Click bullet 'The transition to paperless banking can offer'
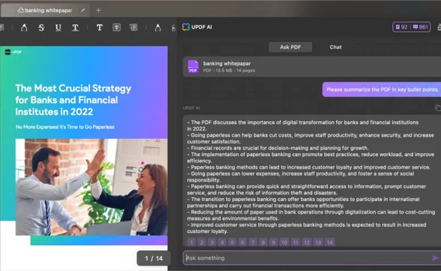441x271 pixels. pos(303,203)
